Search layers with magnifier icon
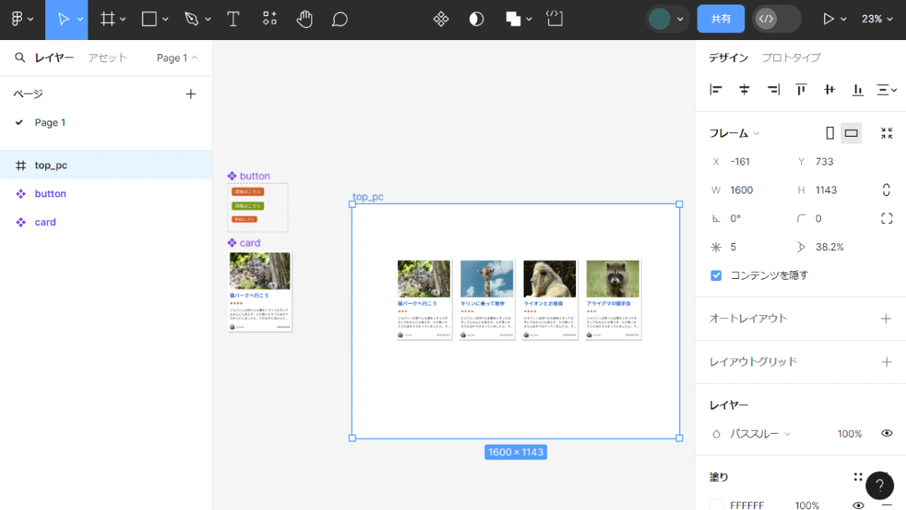 click(20, 57)
